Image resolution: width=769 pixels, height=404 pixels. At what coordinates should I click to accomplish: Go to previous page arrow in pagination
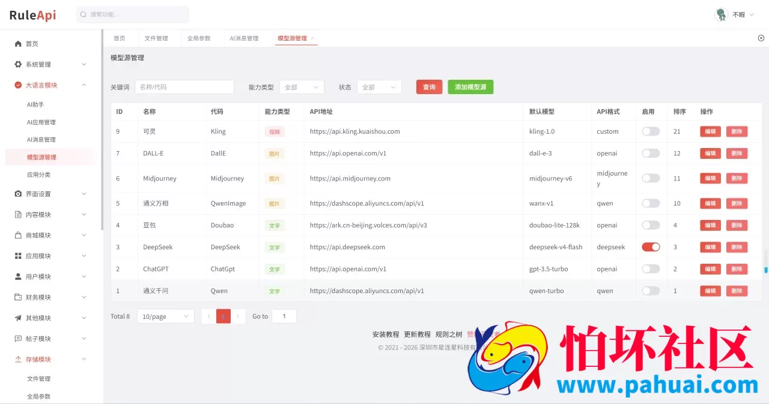point(209,316)
